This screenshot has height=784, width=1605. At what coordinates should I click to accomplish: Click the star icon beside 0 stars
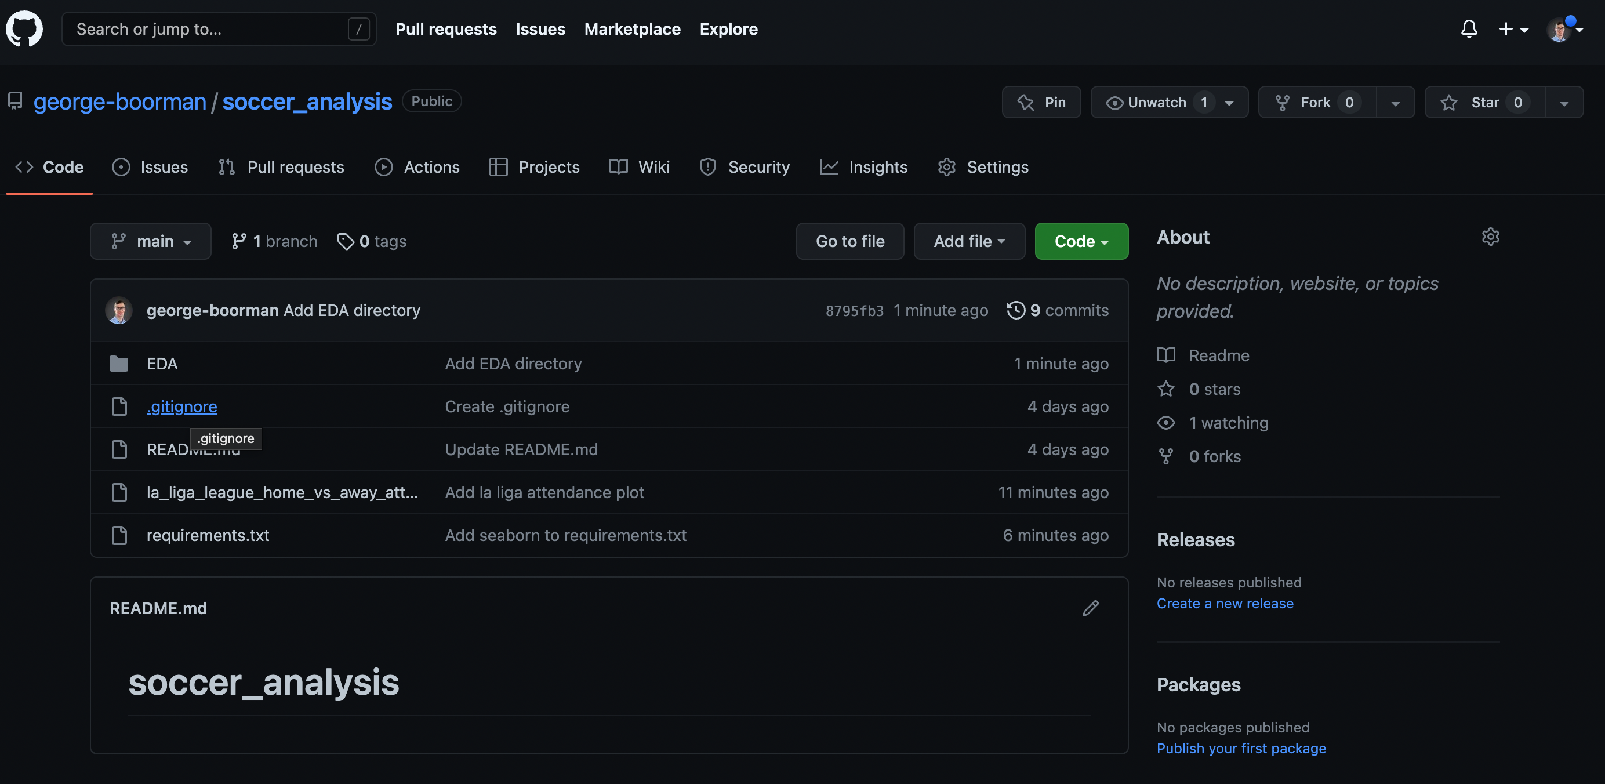pyautogui.click(x=1165, y=389)
